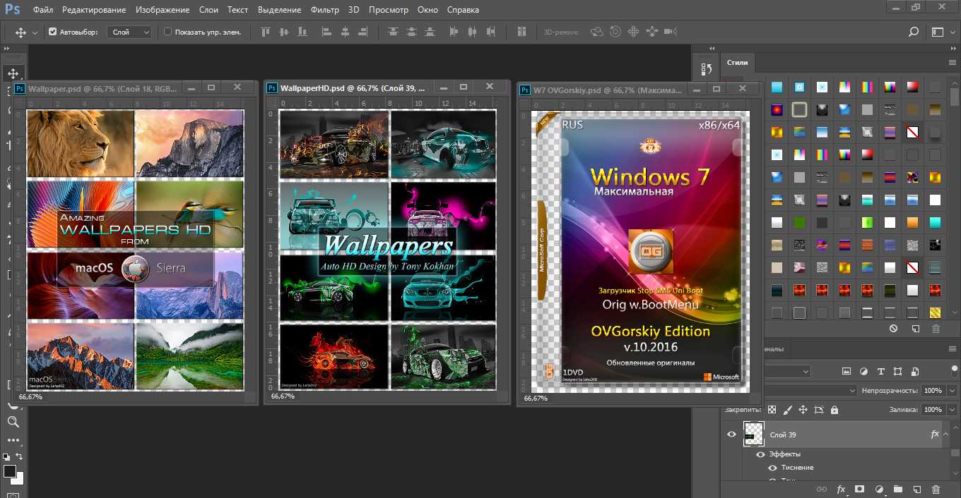Toggle visibility of Эффекты
This screenshot has height=498, width=961.
(760, 454)
